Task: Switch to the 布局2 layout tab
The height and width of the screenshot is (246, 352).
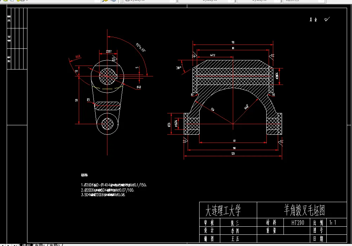Action: tap(55, 245)
